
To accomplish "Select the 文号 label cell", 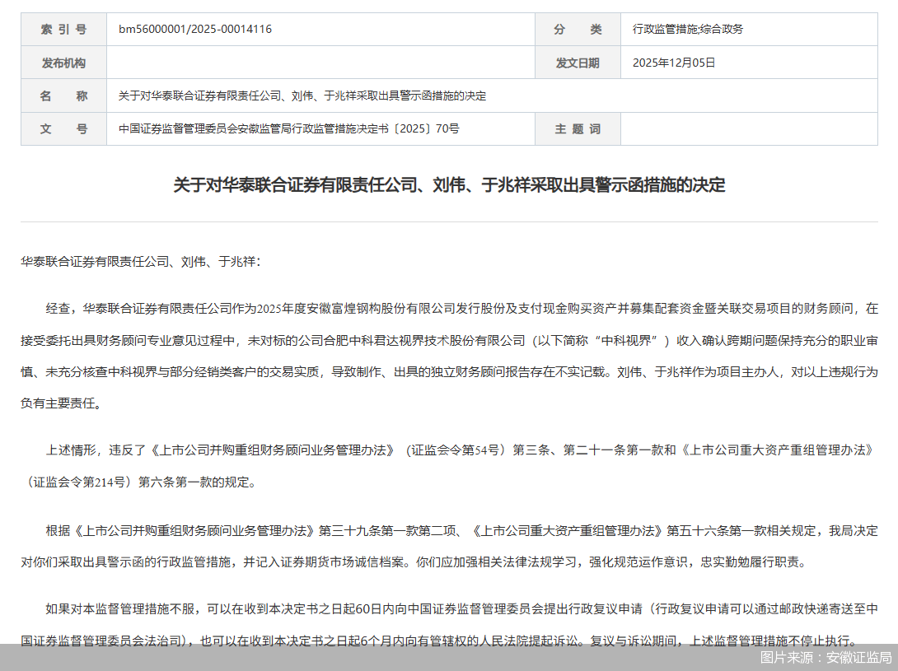I will click(63, 128).
